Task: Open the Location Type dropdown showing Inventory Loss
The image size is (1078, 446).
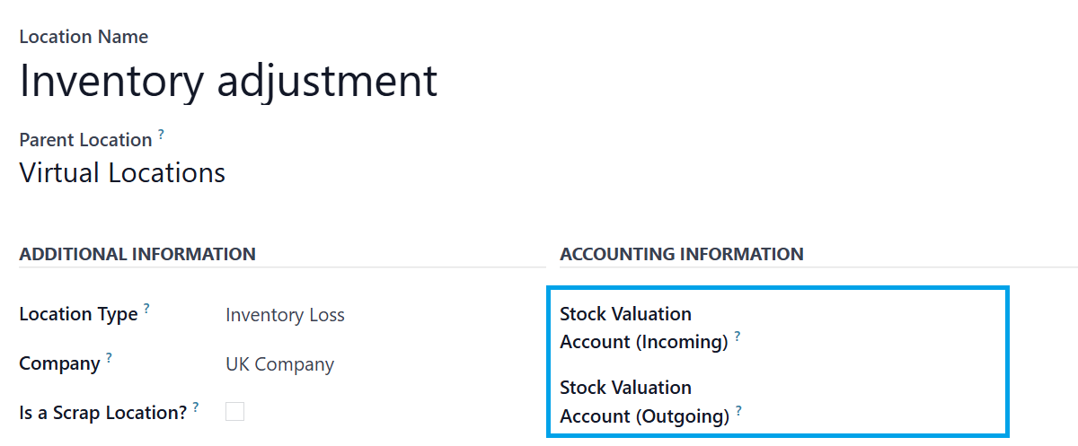Action: [285, 315]
